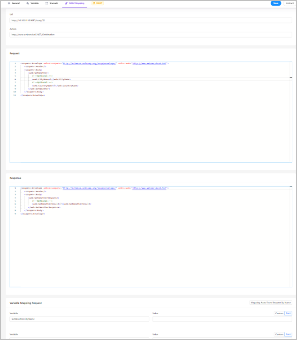297x340 pixels.
Task: Open the schemas.xmlsoap.org link in Request editor
Action: (89, 63)
